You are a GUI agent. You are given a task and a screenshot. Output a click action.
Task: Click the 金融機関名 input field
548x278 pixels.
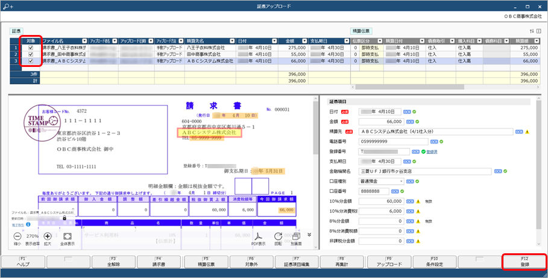click(425, 172)
